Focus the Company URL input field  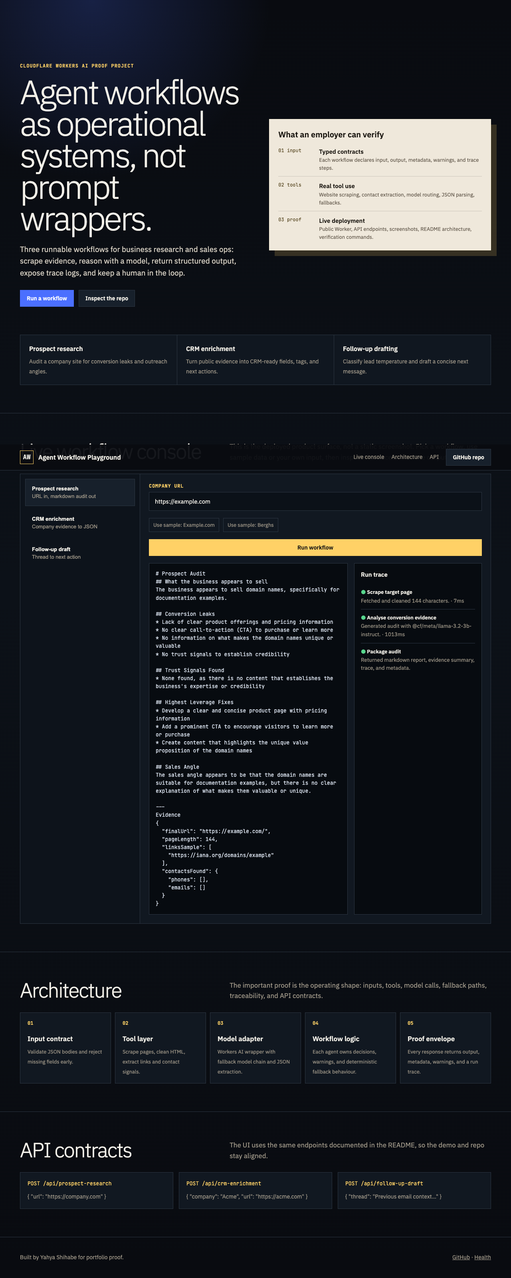tap(315, 501)
